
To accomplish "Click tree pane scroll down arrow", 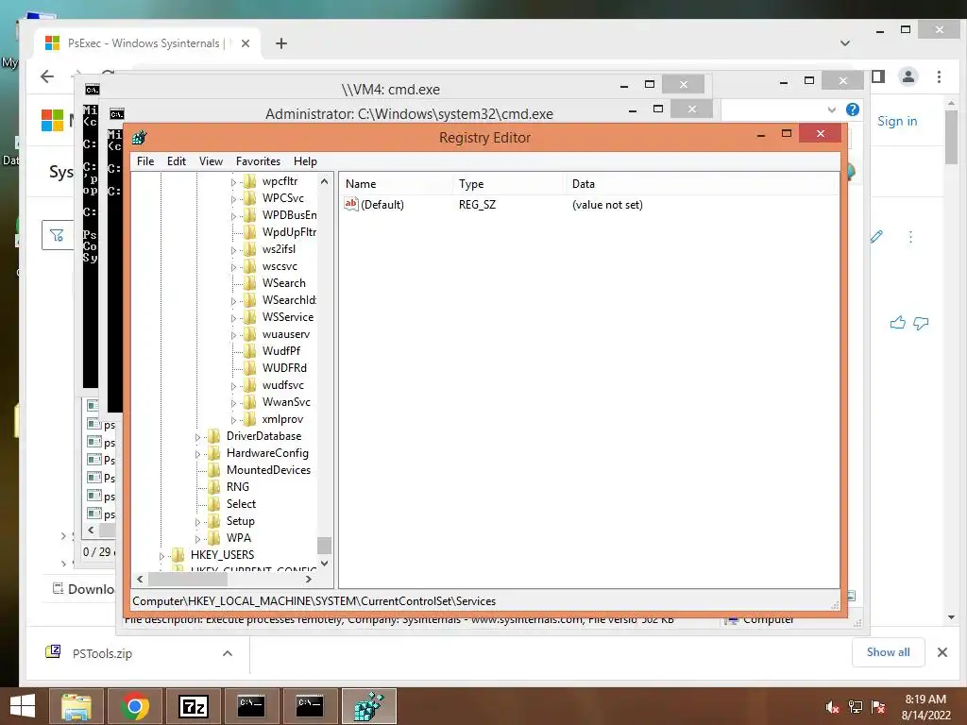I will coord(325,563).
